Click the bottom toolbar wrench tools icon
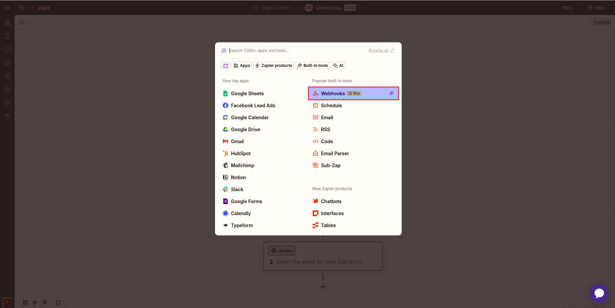Viewport: 615px width, 308px height. 44,303
